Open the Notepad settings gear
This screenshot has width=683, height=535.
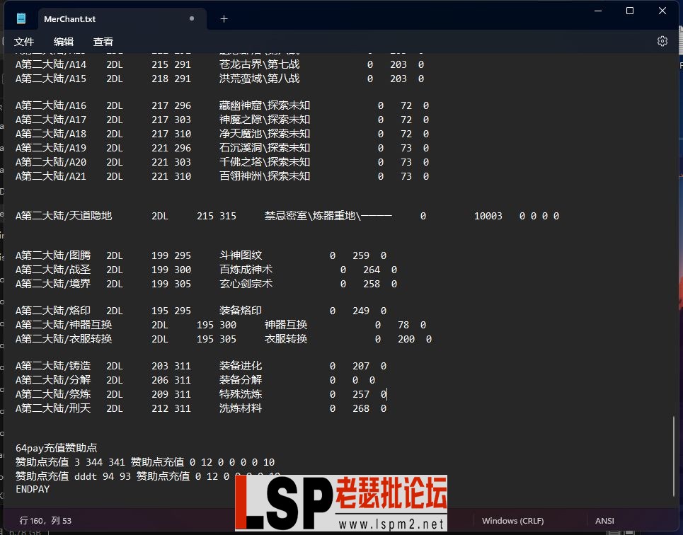pyautogui.click(x=662, y=41)
